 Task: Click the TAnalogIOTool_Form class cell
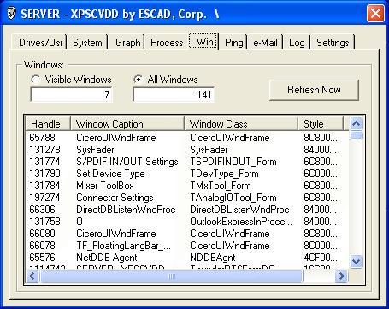click(x=233, y=198)
